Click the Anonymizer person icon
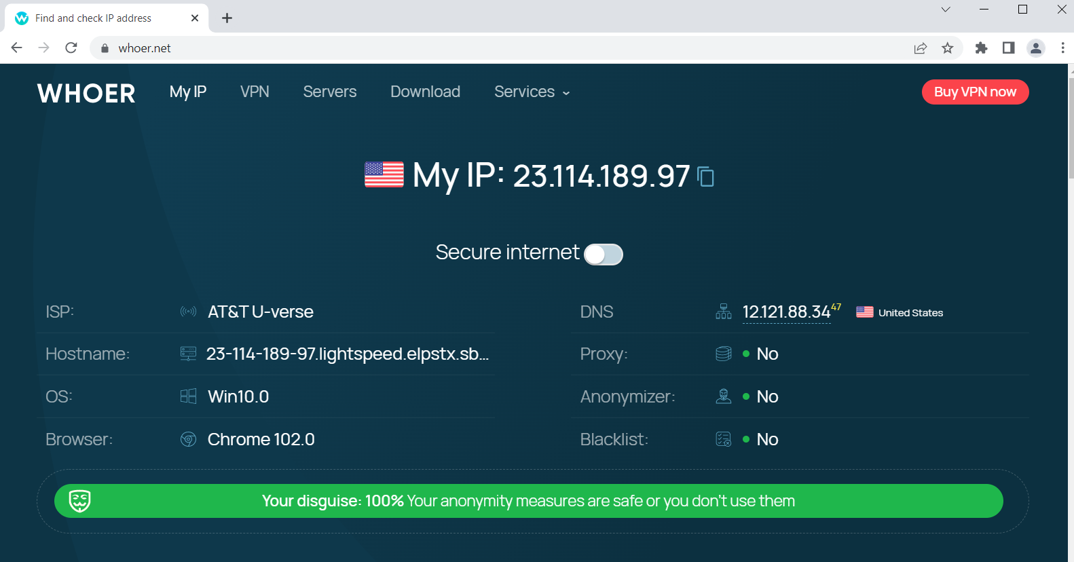Image resolution: width=1074 pixels, height=562 pixels. (x=724, y=396)
